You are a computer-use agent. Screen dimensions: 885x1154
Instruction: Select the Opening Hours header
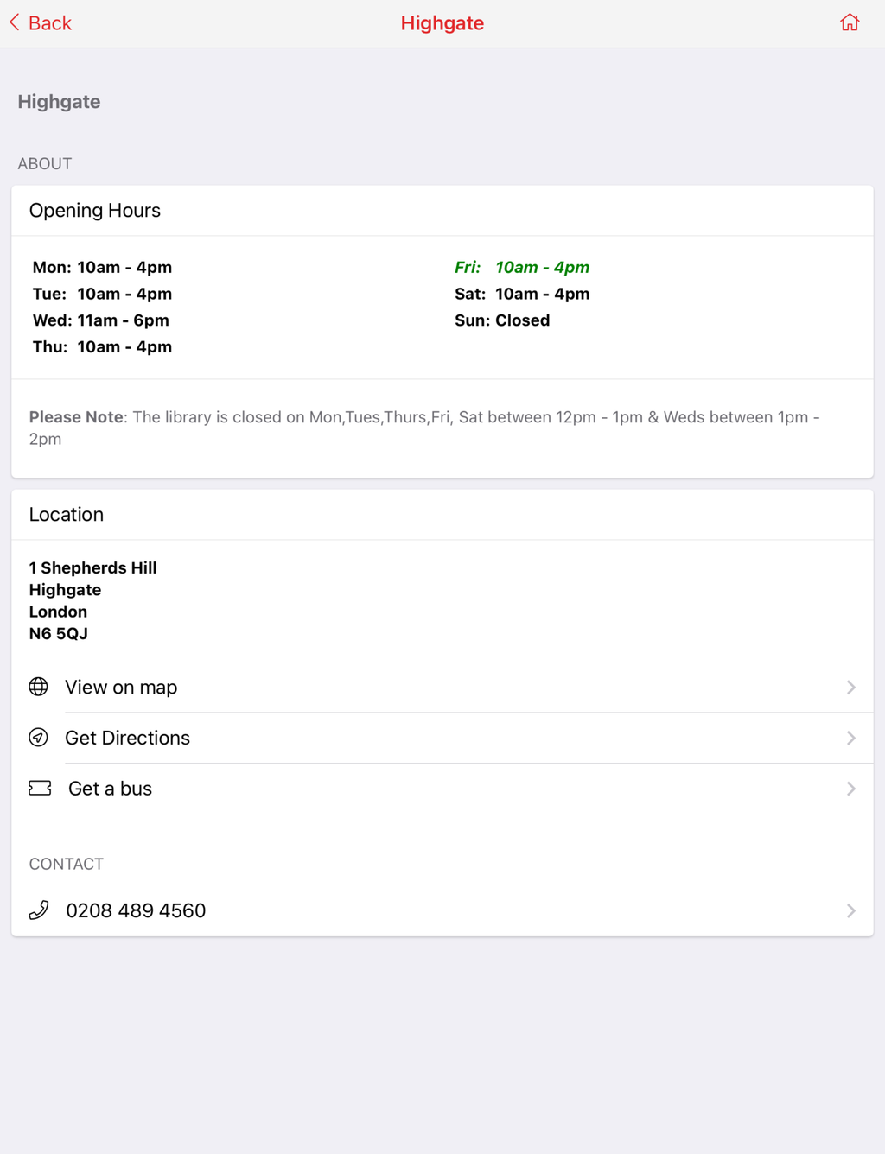tap(95, 211)
